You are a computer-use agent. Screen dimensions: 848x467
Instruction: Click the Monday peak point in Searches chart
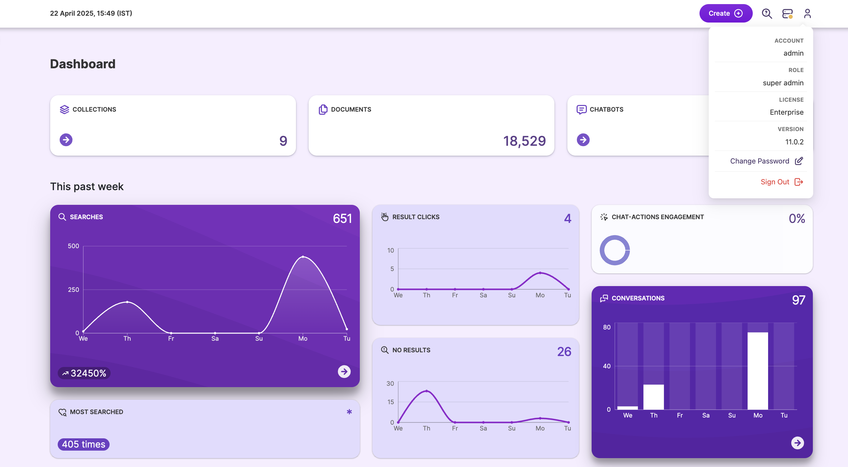click(303, 257)
